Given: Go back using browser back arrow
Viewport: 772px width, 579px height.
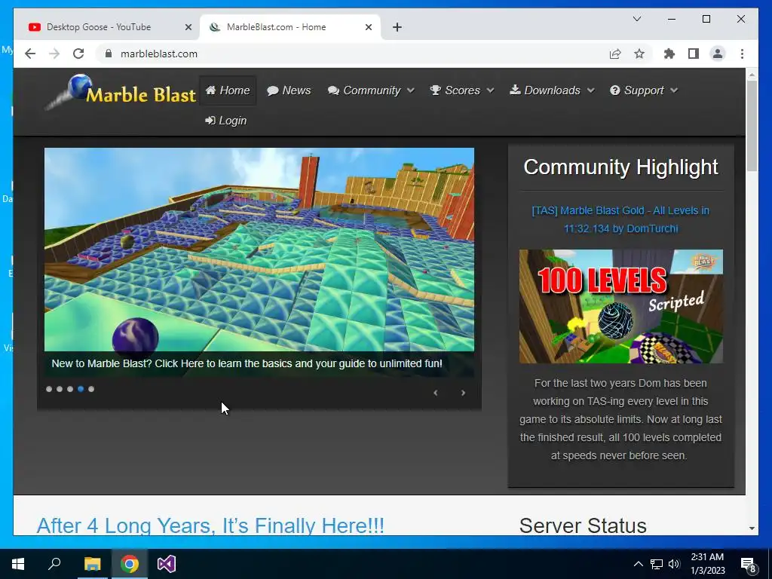Looking at the screenshot, I should (x=30, y=54).
